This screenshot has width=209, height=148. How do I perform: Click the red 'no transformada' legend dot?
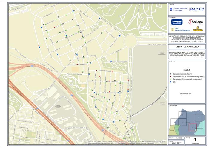(x=170, y=76)
